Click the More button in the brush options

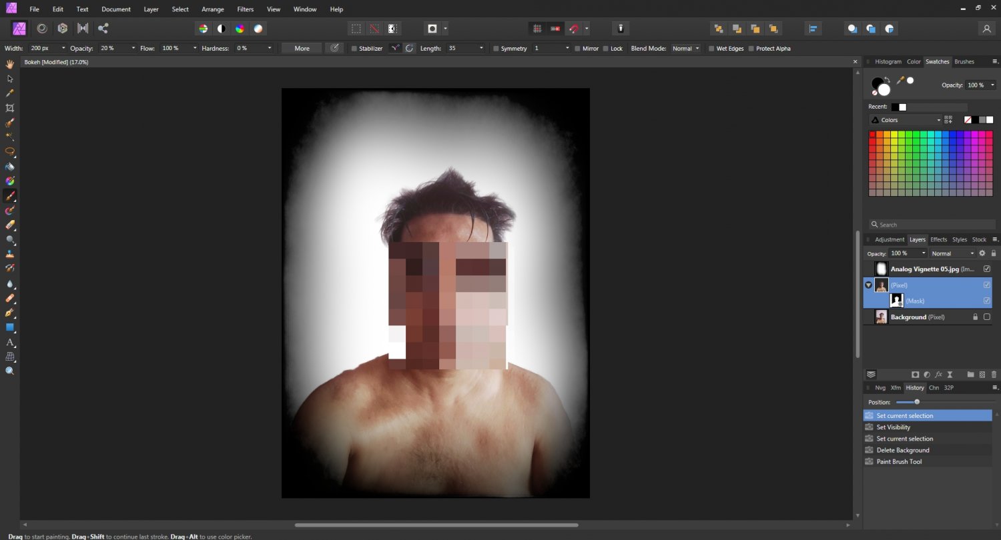pos(300,48)
